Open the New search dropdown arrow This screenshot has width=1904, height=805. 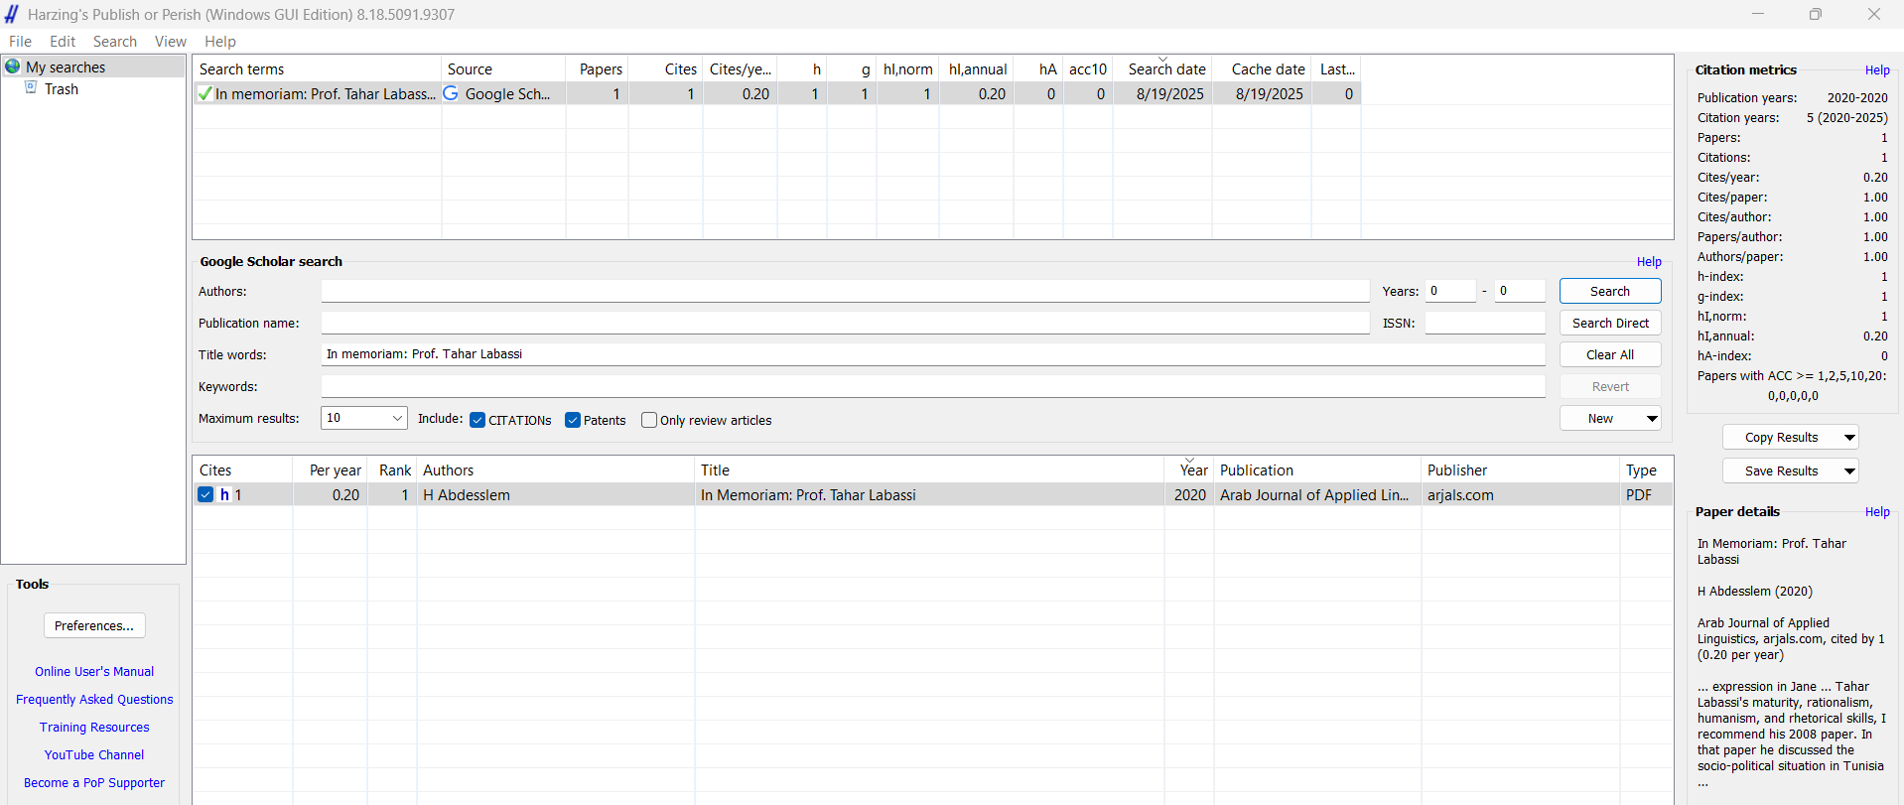[1652, 418]
